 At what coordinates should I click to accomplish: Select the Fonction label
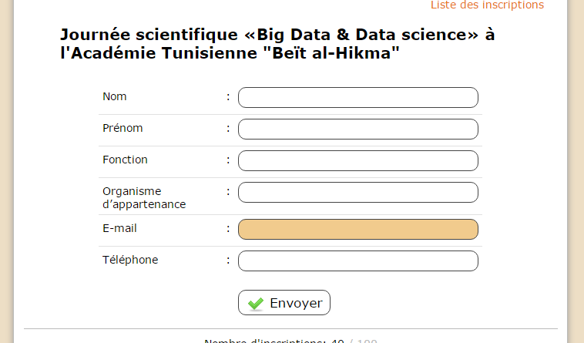[125, 160]
